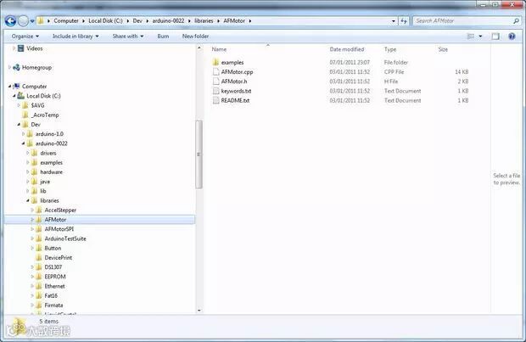The image size is (526, 342).
Task: Collapse the Local Disk (C:) tree node
Action: pos(14,96)
